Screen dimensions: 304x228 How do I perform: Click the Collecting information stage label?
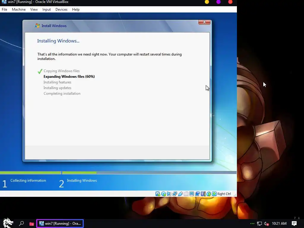28,180
